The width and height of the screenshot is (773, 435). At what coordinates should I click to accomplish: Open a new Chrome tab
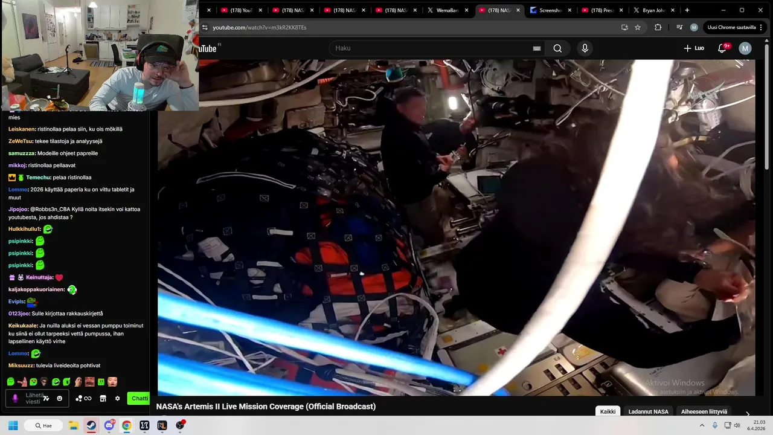(x=687, y=10)
